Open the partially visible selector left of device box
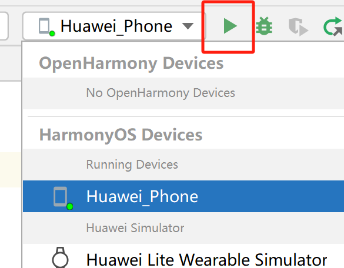This screenshot has height=268, width=344. (x=4, y=26)
